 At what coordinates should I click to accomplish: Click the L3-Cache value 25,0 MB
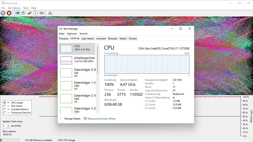click(177, 108)
